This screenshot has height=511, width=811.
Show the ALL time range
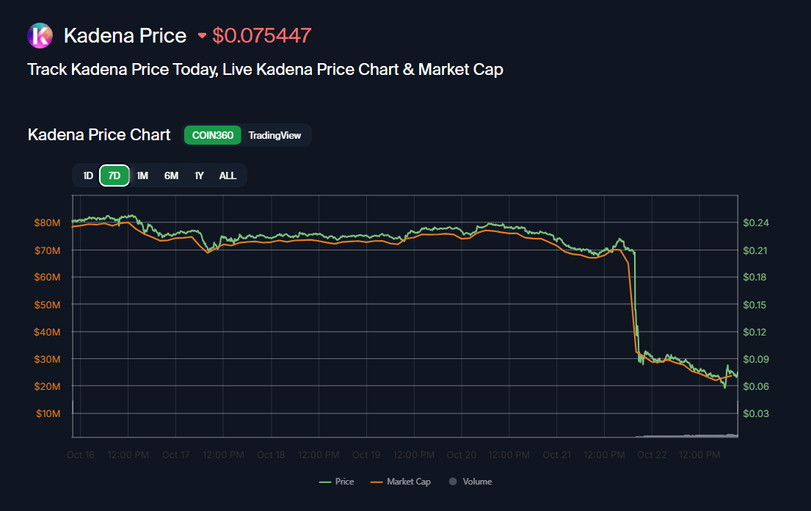coord(228,175)
